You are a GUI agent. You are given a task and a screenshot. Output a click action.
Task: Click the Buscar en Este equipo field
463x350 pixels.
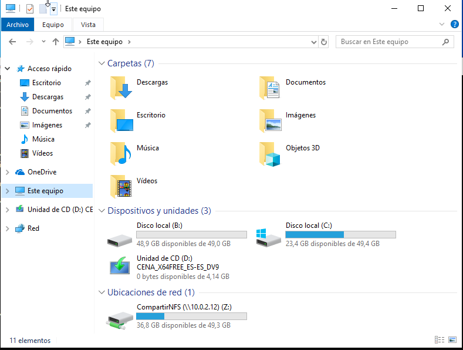click(390, 42)
